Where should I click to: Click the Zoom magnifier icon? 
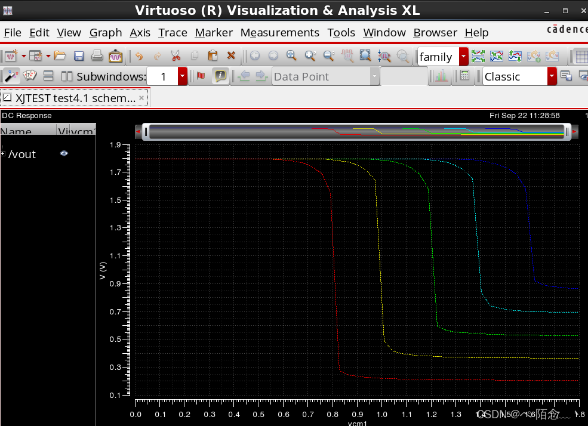point(291,56)
